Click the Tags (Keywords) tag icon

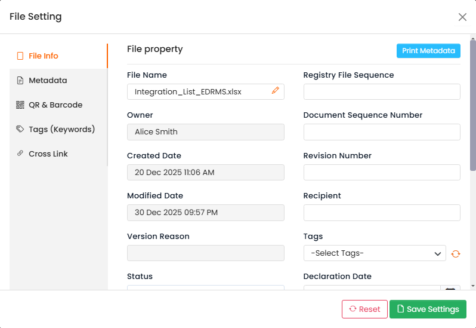[20, 130]
